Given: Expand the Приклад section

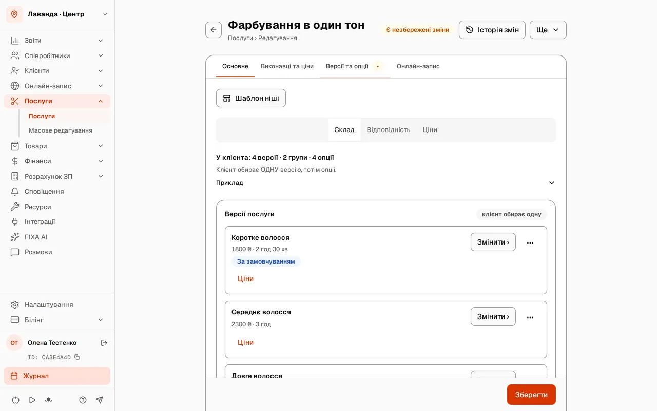Looking at the screenshot, I should point(386,183).
